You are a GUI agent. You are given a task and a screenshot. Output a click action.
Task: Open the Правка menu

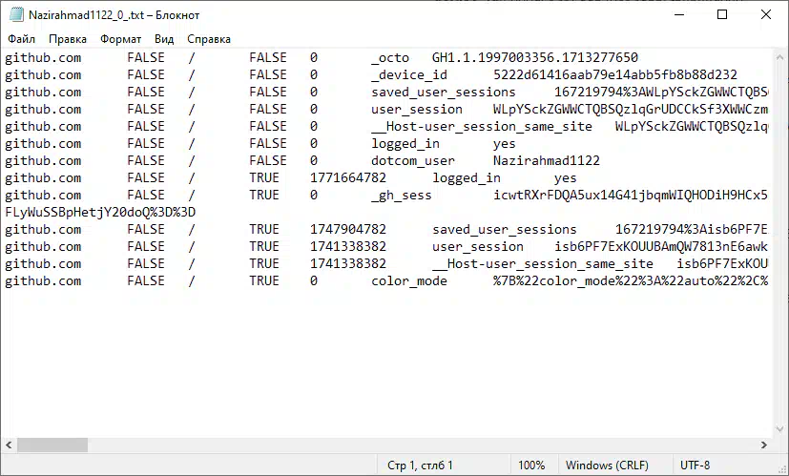(x=68, y=39)
